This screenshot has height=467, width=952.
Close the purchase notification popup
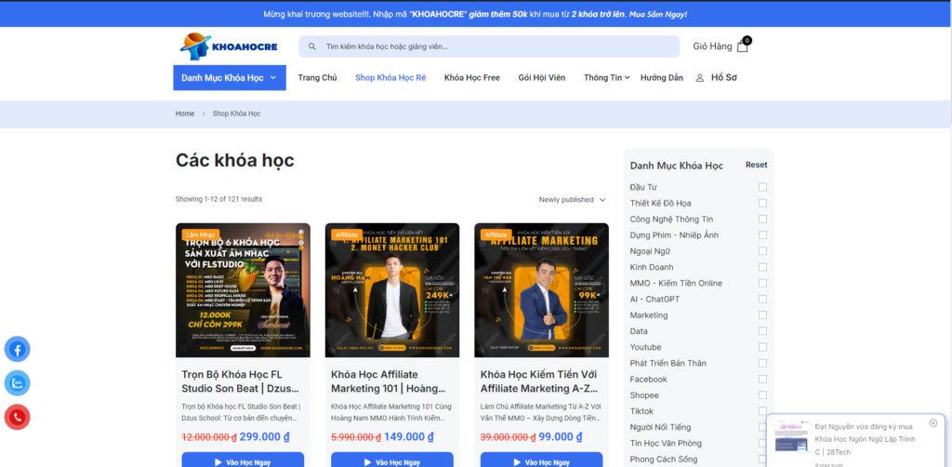click(x=933, y=423)
